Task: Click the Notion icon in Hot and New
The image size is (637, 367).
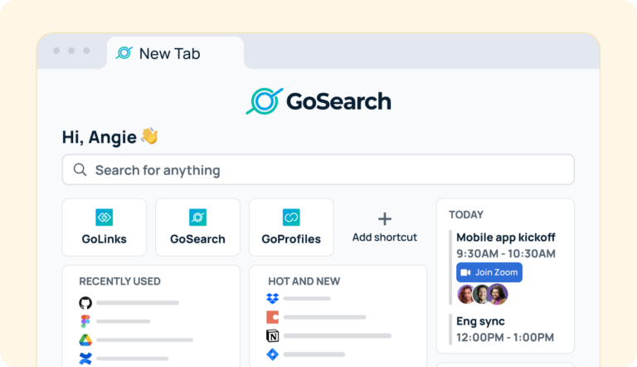Action: [273, 335]
